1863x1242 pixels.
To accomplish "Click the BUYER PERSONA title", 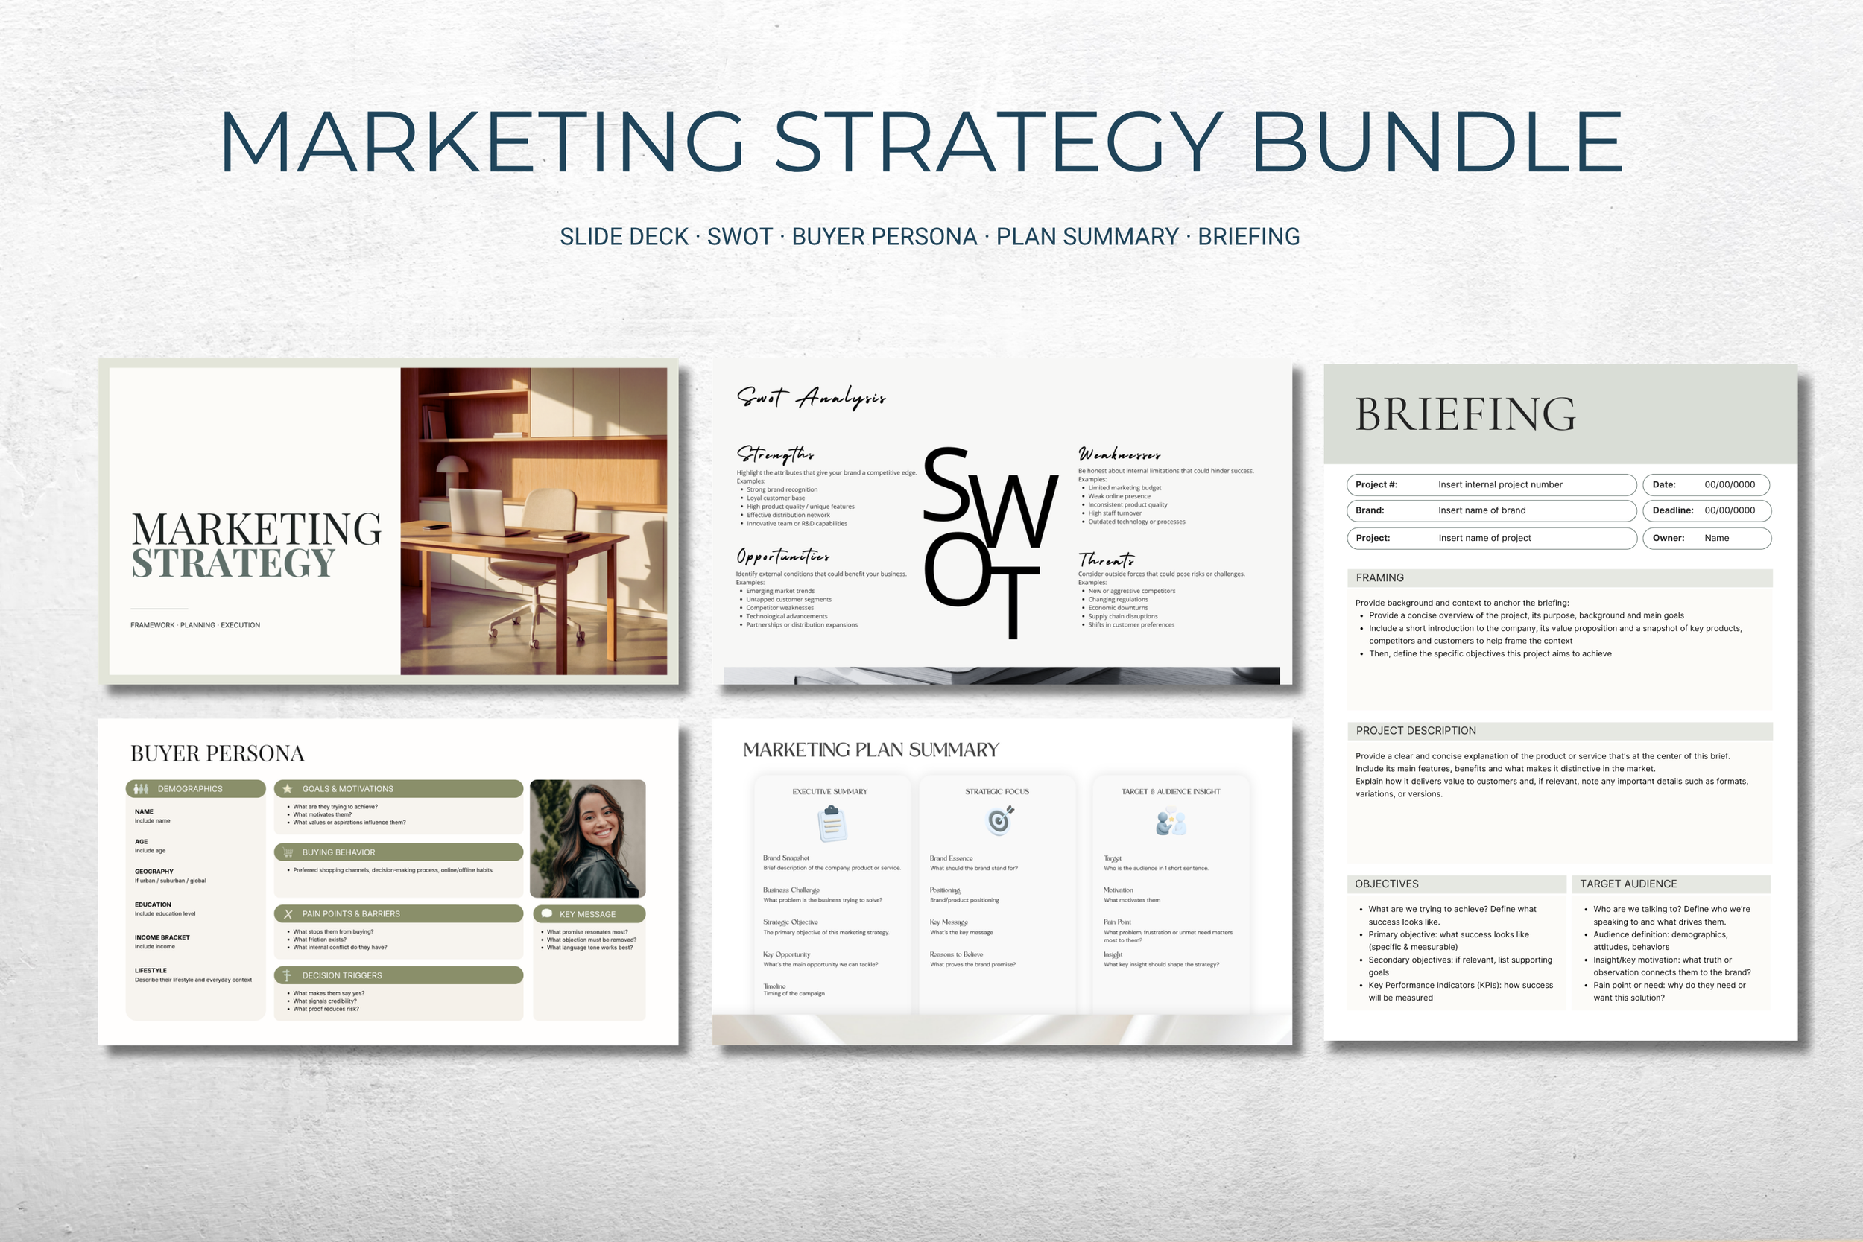I will (x=217, y=753).
